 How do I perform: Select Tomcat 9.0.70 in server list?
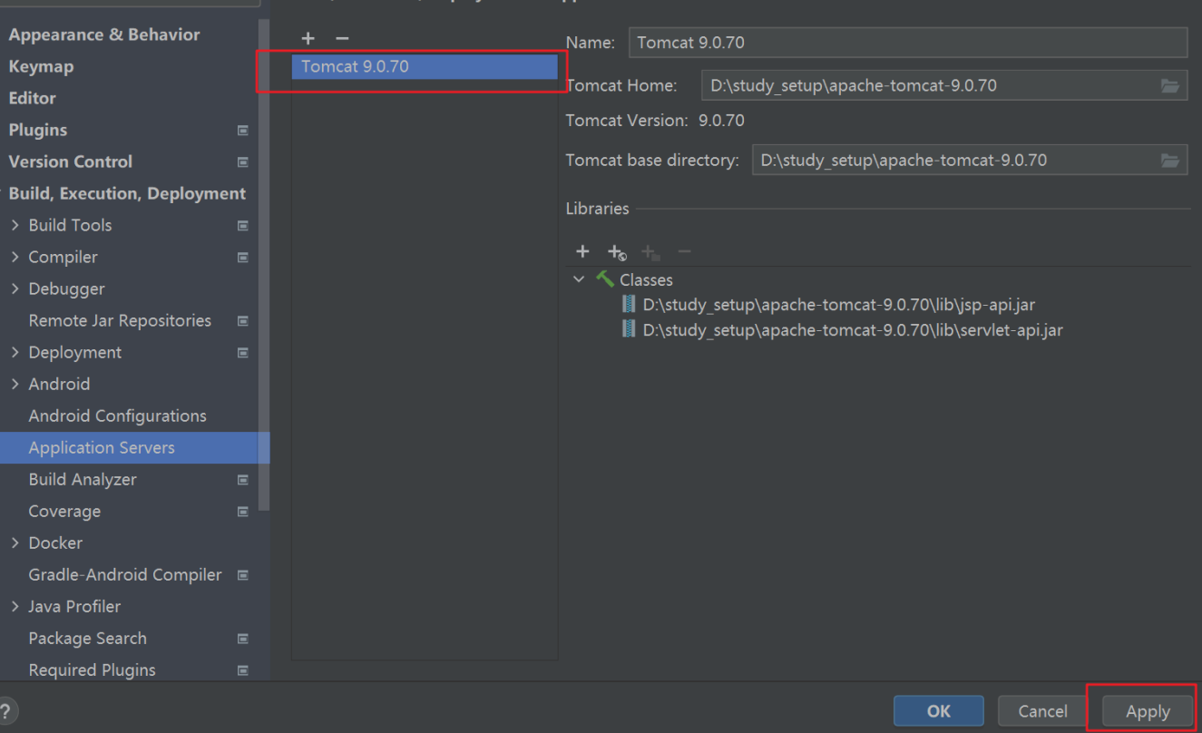[x=425, y=66]
